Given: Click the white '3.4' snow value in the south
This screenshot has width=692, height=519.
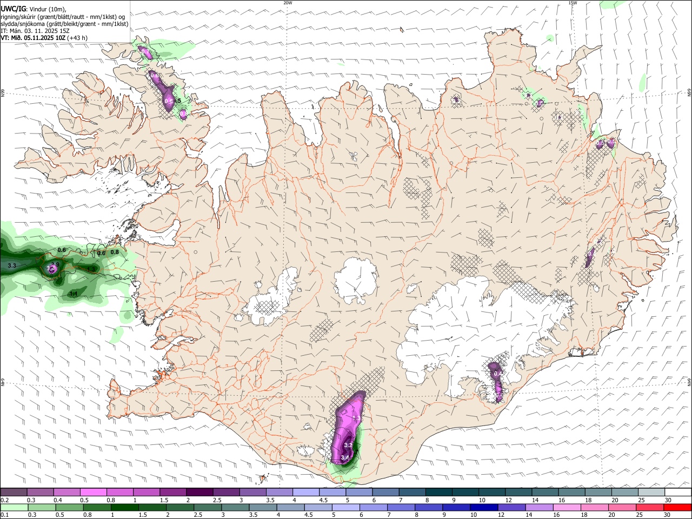Looking at the screenshot, I should point(345,457).
